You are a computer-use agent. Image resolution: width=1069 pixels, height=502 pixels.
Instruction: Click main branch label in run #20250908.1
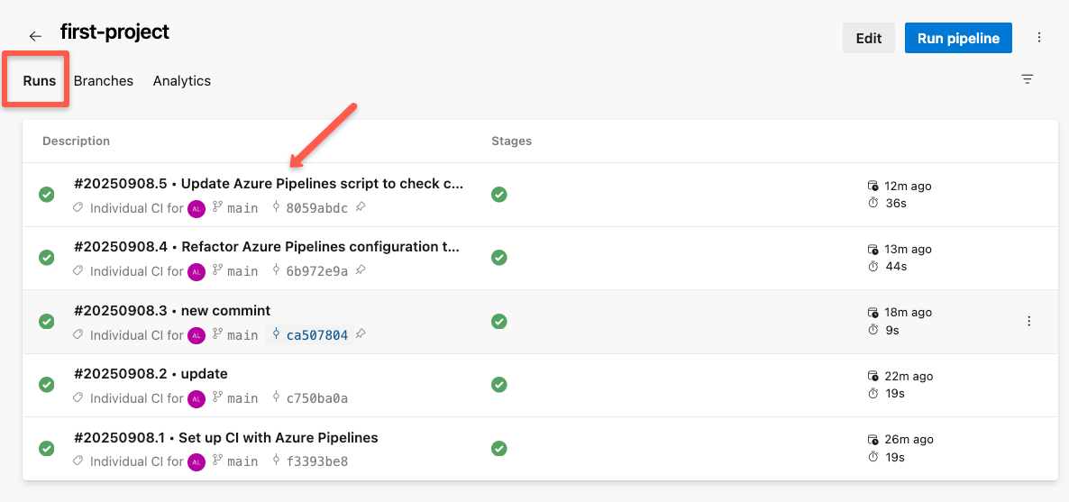point(242,461)
